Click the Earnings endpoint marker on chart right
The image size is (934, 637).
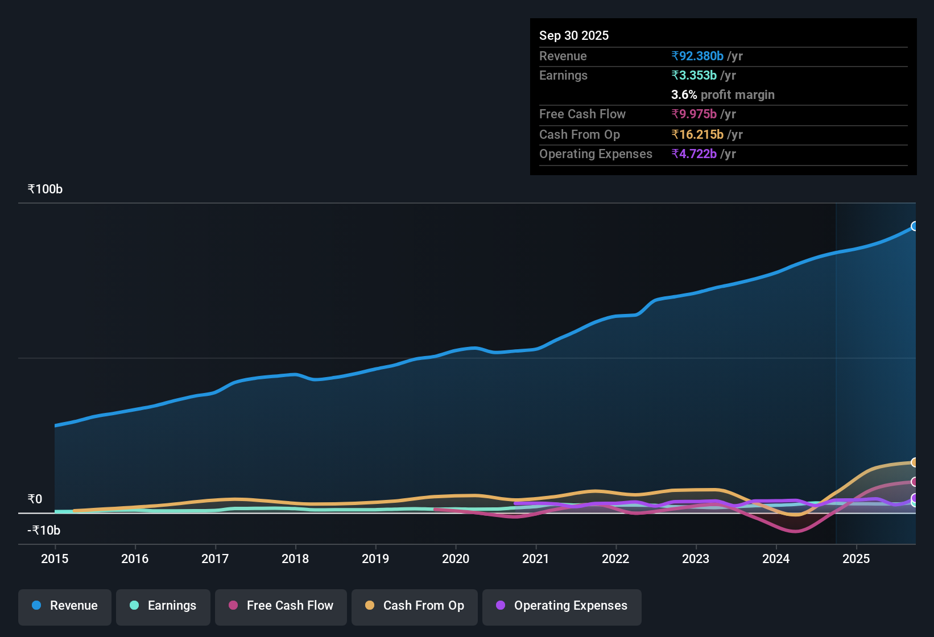(x=915, y=502)
